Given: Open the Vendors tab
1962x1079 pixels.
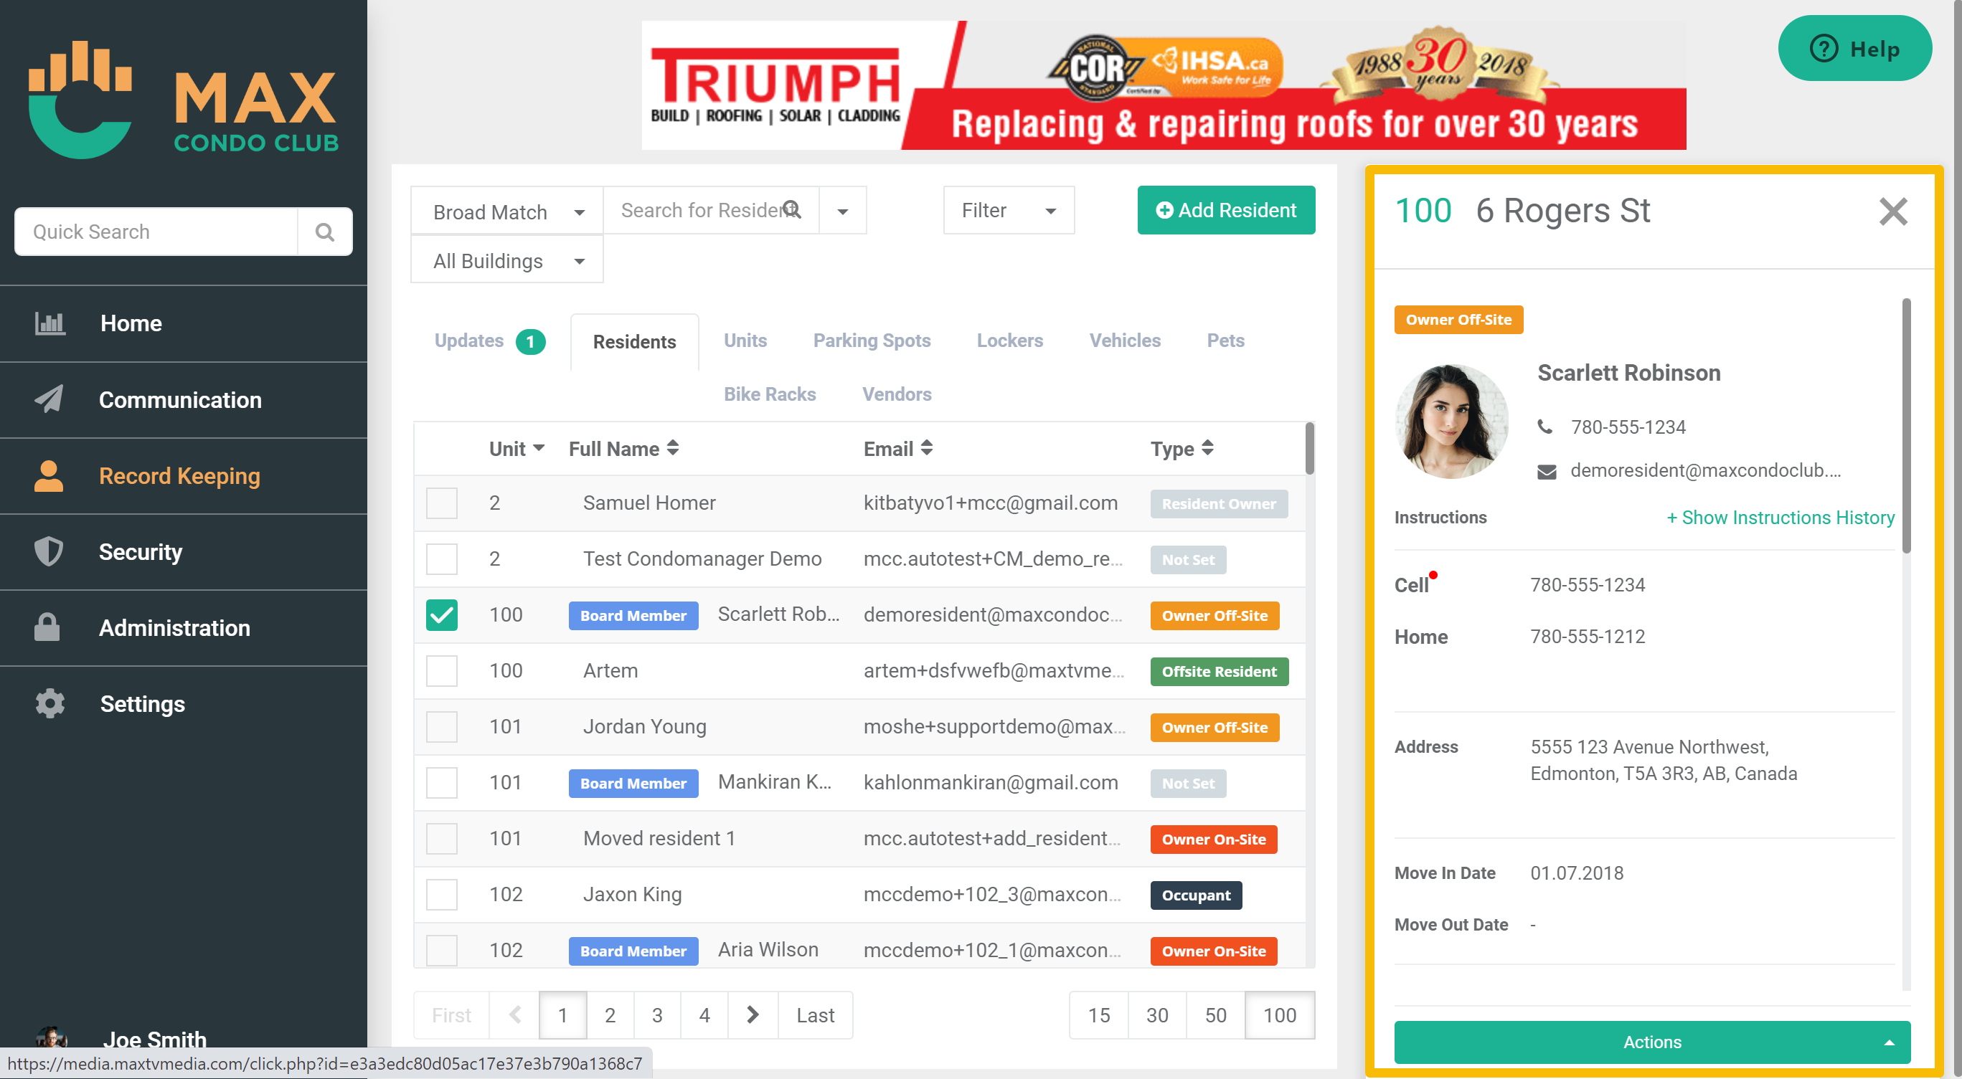Looking at the screenshot, I should pos(897,394).
